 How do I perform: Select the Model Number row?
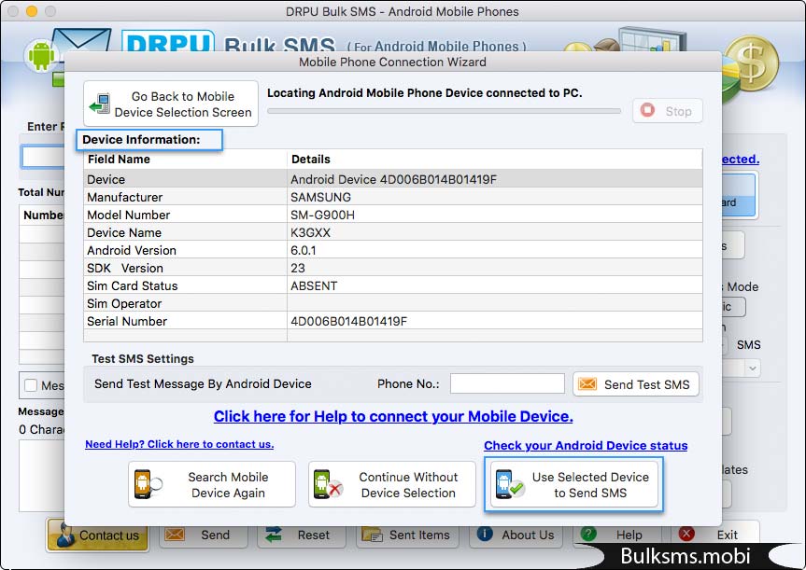392,215
